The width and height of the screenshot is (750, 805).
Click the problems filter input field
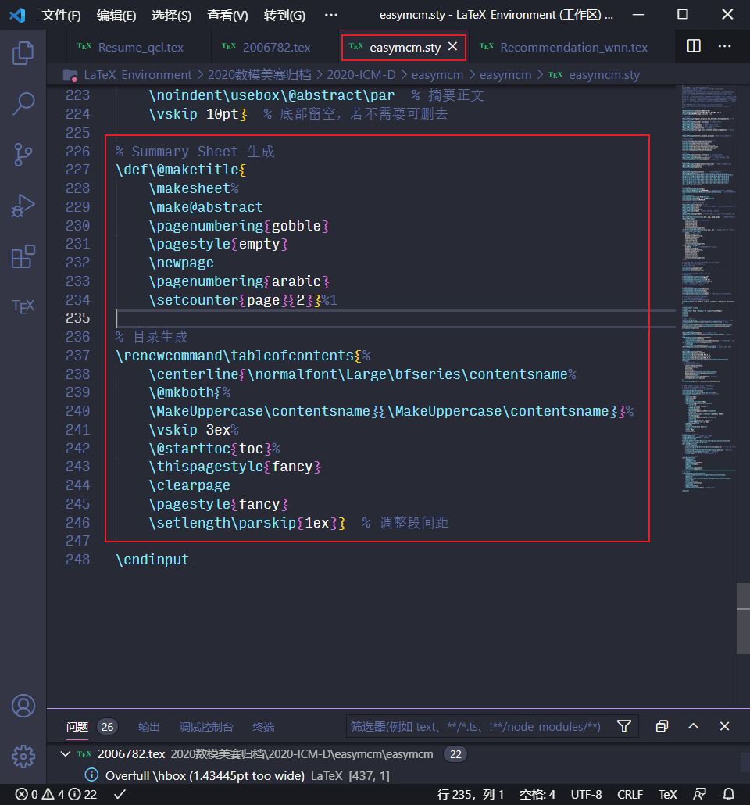click(477, 727)
